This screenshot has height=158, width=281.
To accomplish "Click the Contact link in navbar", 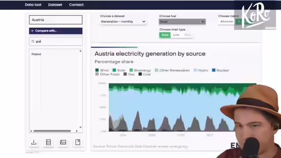I will [76, 5].
